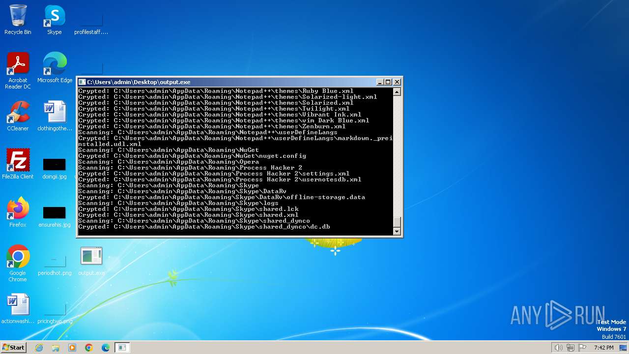Click the output.exe window title bar
Image resolution: width=629 pixels, height=354 pixels.
231,82
